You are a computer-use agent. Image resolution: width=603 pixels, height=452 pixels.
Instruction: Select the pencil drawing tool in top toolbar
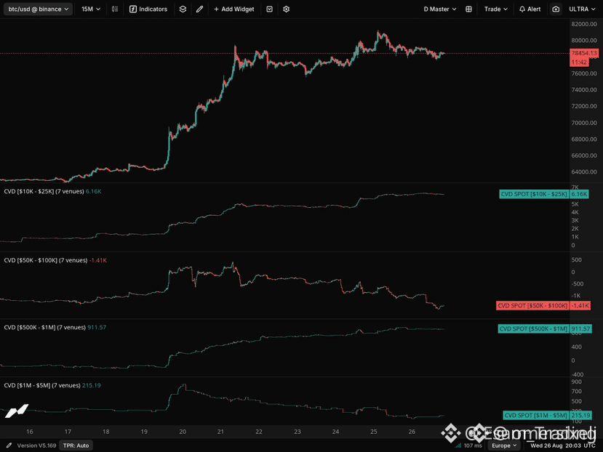tap(199, 9)
